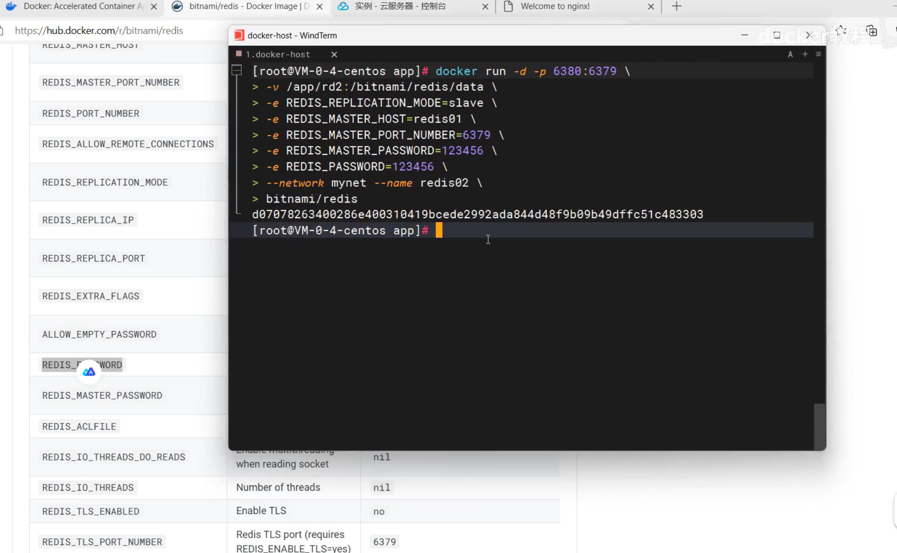Switch to Welcome to nginx! tab

[x=555, y=7]
